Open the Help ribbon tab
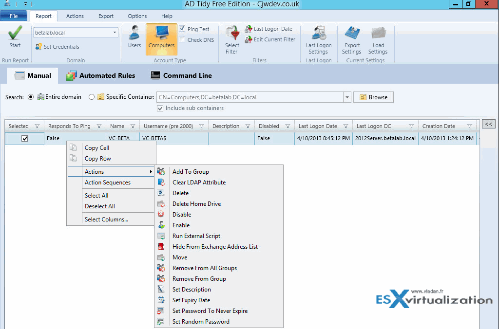The image size is (499, 329). [x=167, y=16]
